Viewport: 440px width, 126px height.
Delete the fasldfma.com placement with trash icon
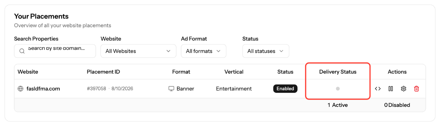(x=416, y=89)
